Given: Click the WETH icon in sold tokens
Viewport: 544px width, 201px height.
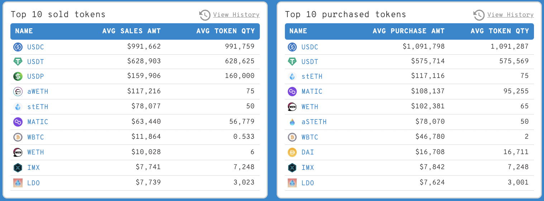Looking at the screenshot, I should 18,152.
